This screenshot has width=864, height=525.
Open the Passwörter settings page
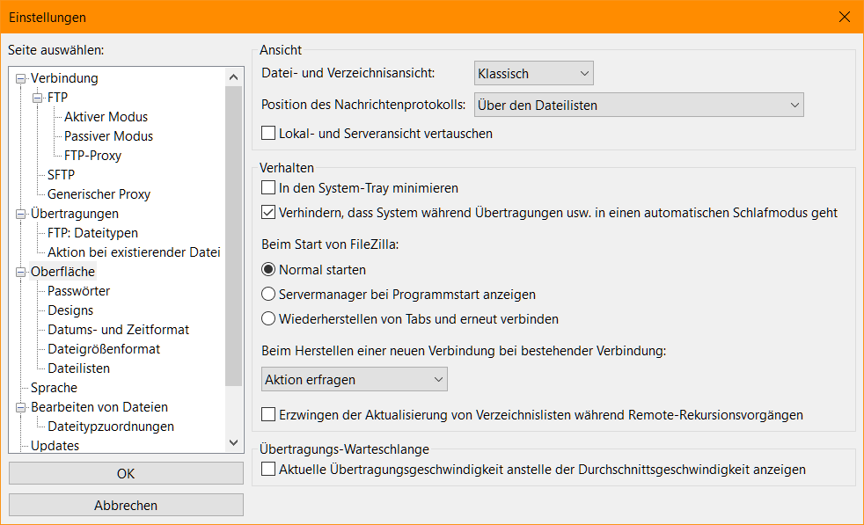click(x=78, y=291)
